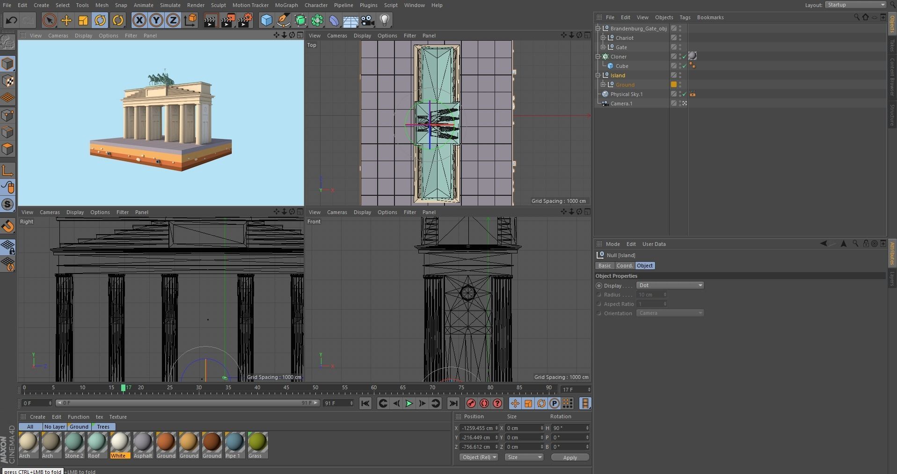Select the Rotate tool
The height and width of the screenshot is (474, 897).
[100, 20]
